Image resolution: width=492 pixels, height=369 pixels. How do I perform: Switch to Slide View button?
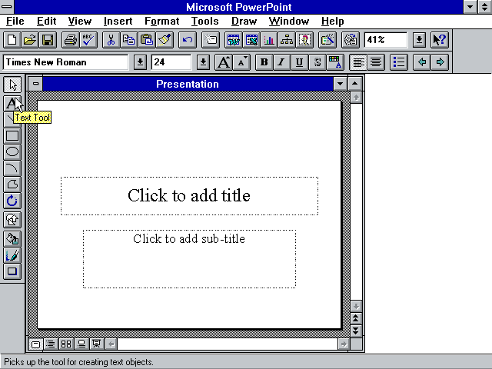pyautogui.click(x=36, y=344)
